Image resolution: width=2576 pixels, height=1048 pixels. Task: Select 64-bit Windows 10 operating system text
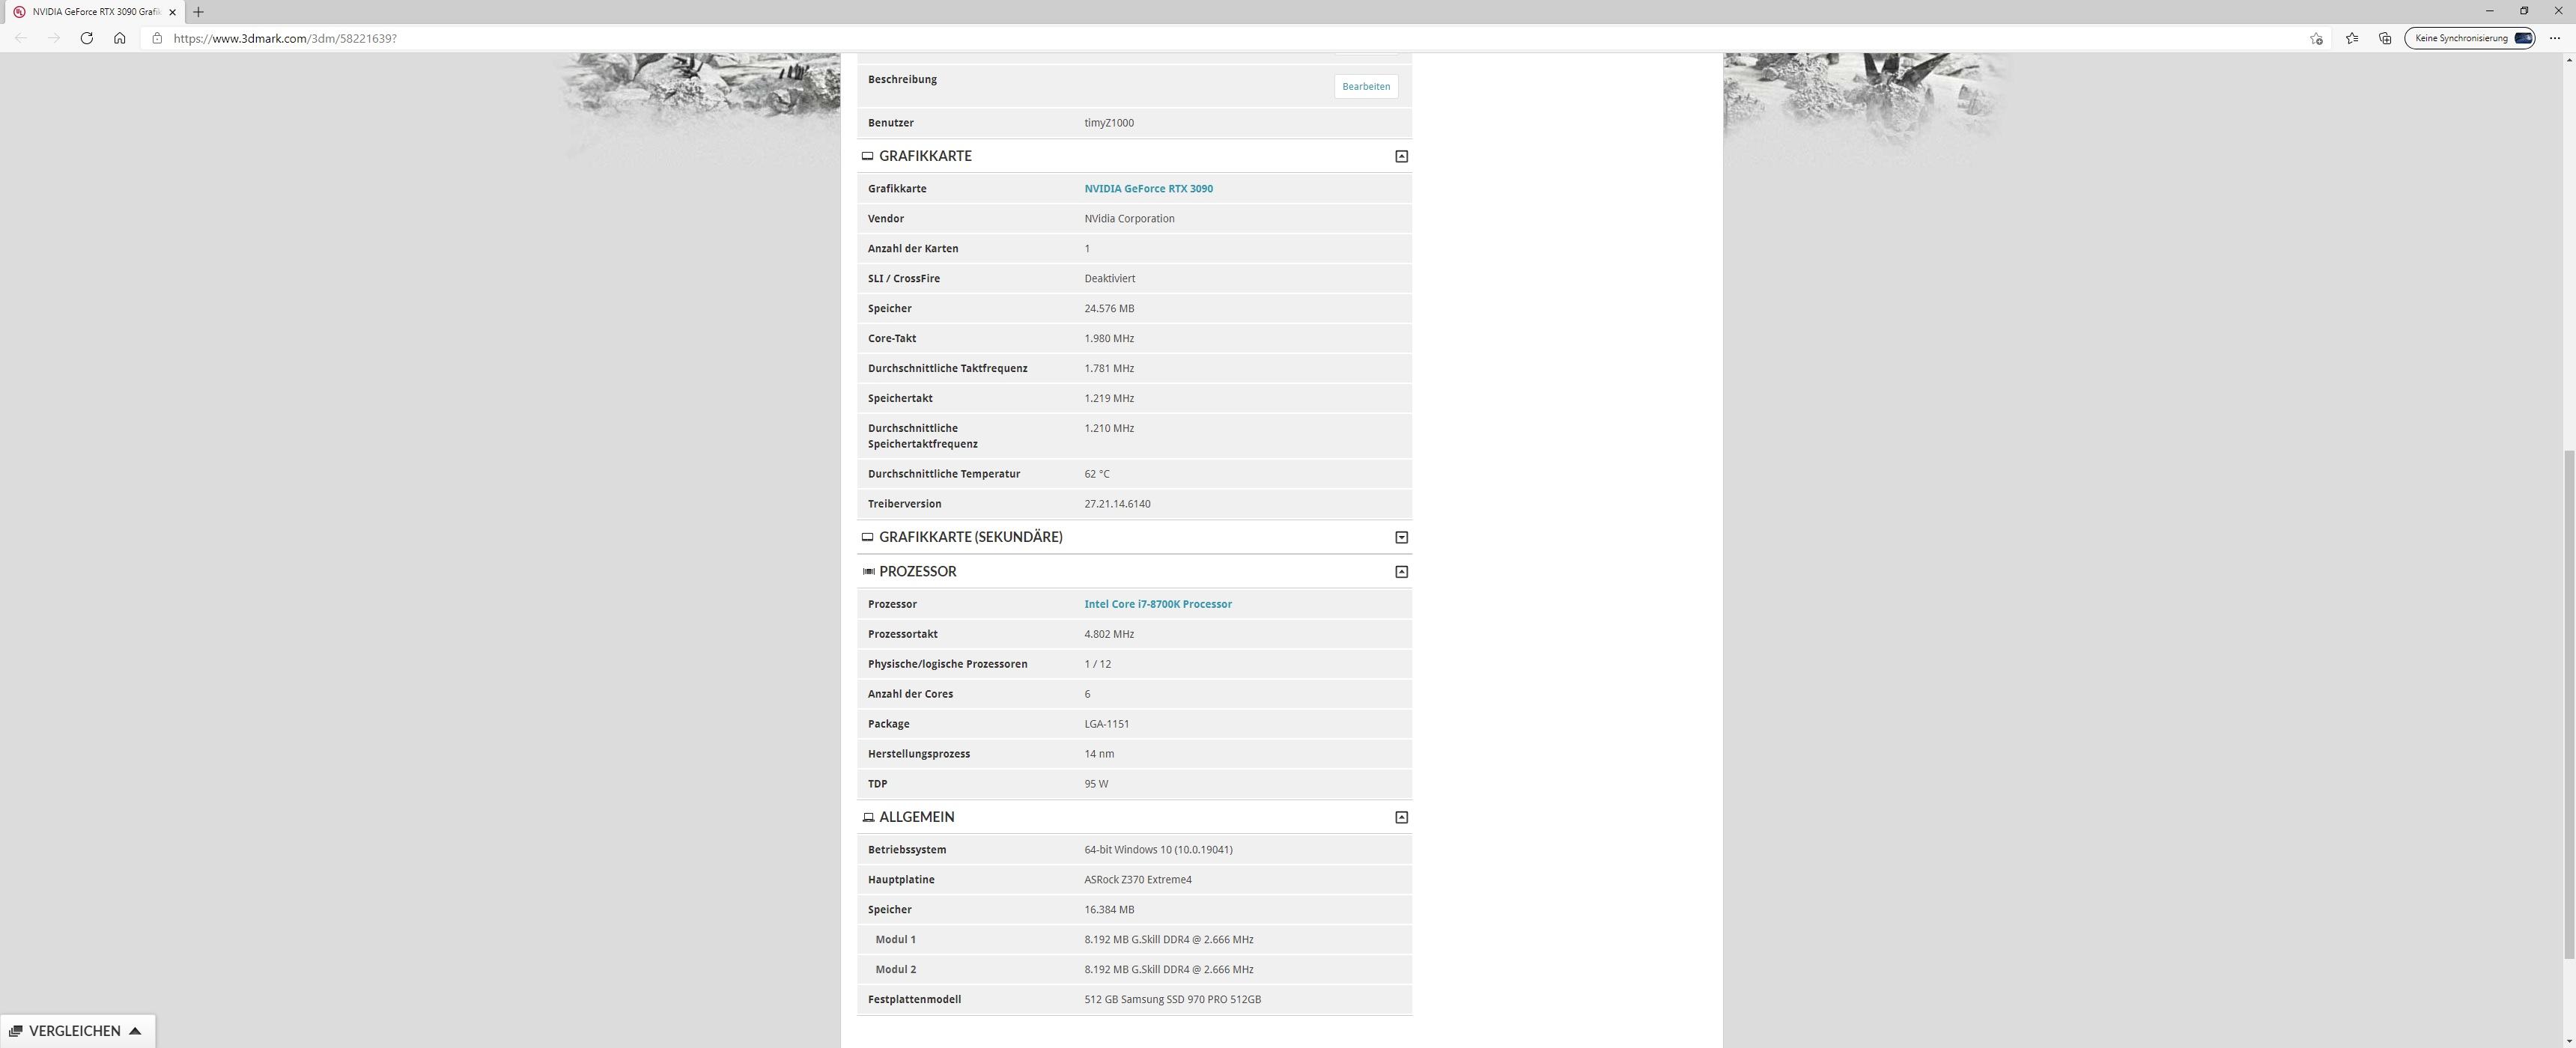coord(1158,850)
